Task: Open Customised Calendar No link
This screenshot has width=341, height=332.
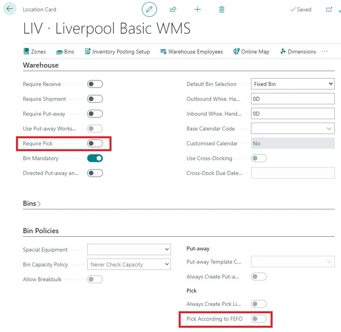Action: (x=257, y=143)
